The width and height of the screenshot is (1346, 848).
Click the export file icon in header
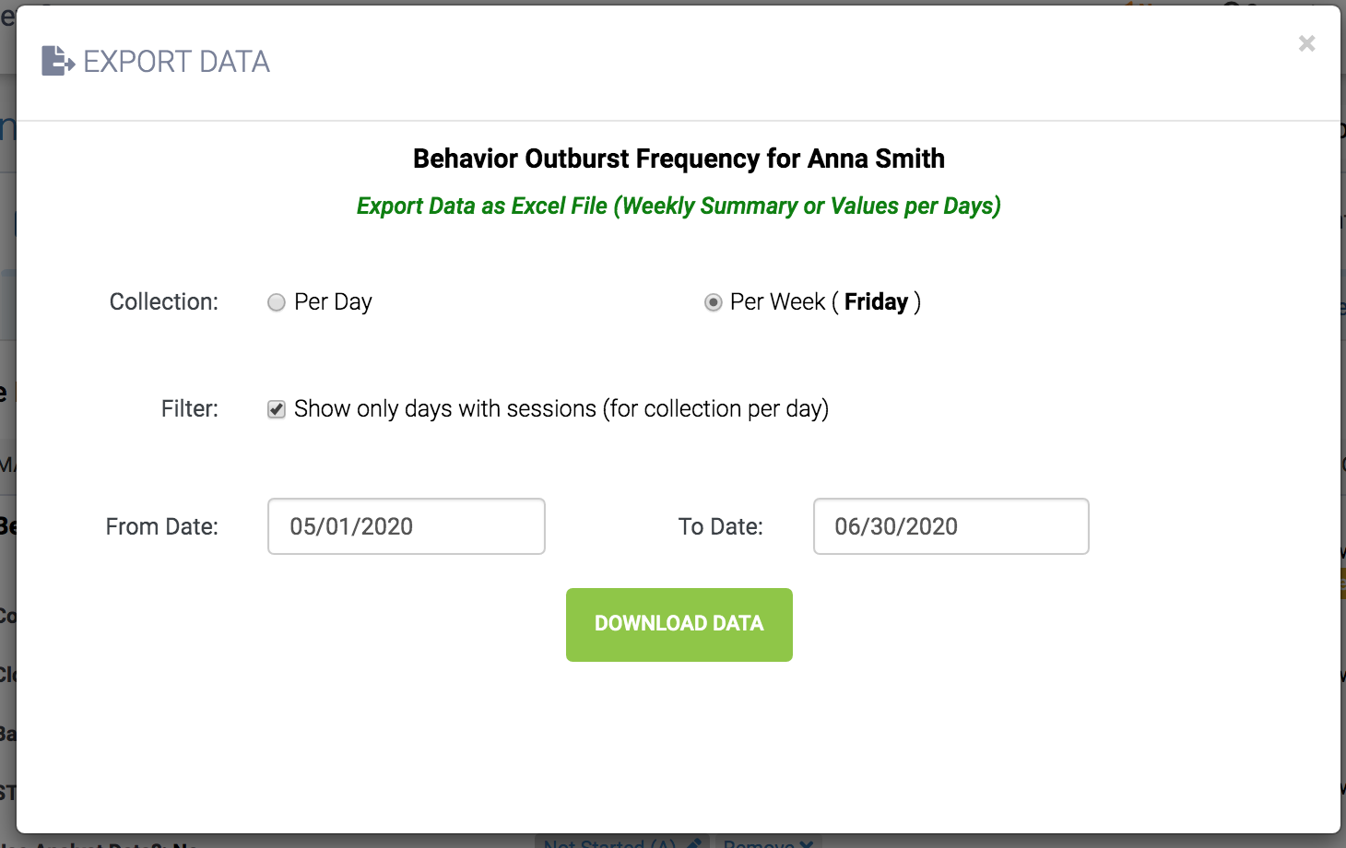coord(57,61)
